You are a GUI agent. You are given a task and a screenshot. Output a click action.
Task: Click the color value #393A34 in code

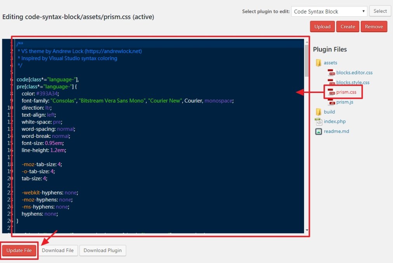[x=47, y=93]
